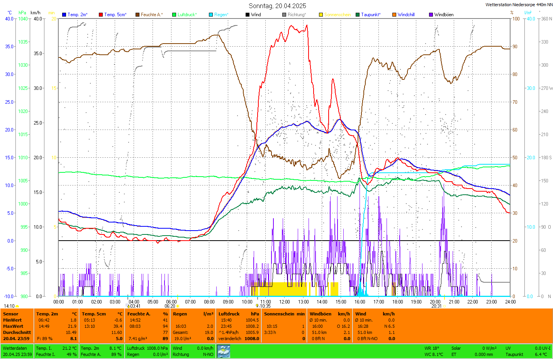
Task: Click the brown Feuchte A. legend square
Action: 137,15
